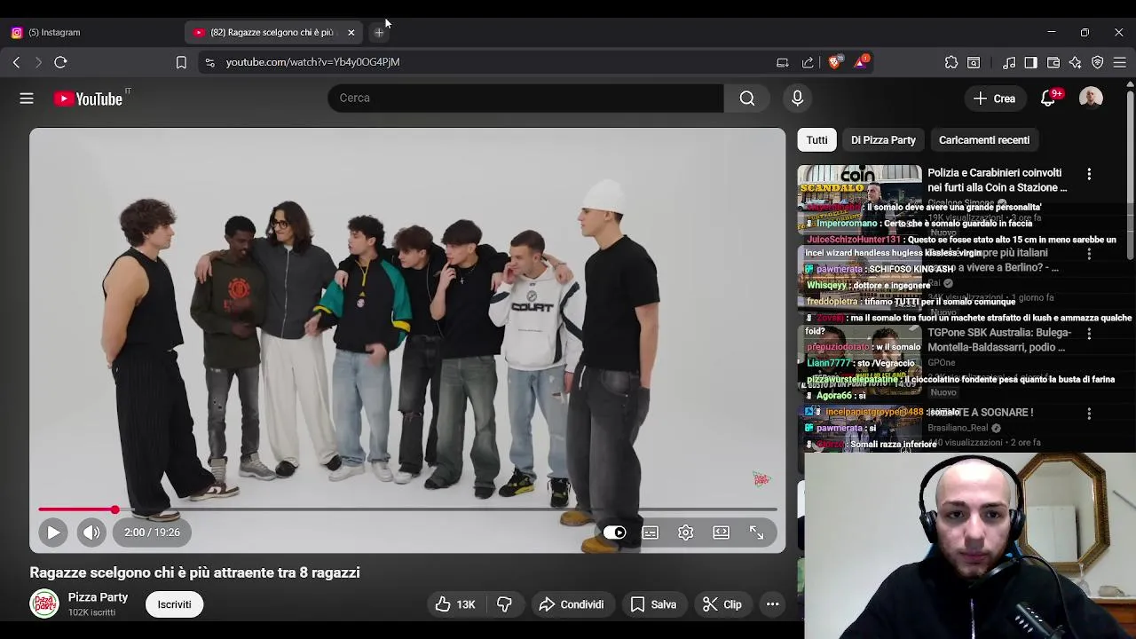Bookmark this page
The image size is (1136, 639).
click(181, 62)
